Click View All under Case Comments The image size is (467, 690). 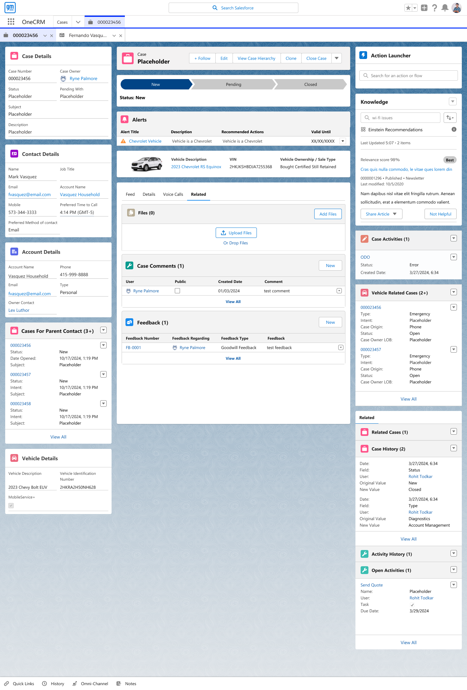point(233,301)
